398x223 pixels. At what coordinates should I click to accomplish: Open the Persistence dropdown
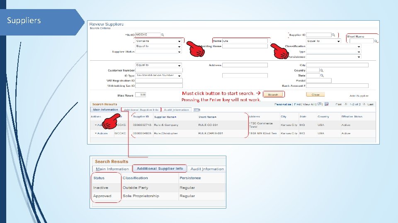[x=333, y=57]
